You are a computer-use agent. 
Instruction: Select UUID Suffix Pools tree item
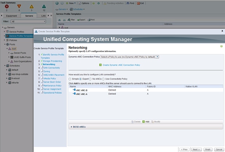coord(22,57)
